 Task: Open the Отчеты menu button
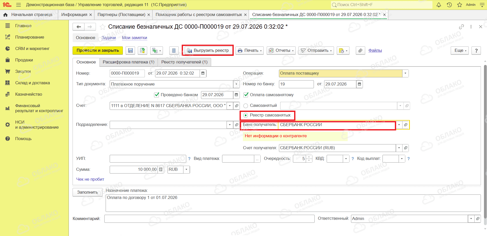(281, 50)
